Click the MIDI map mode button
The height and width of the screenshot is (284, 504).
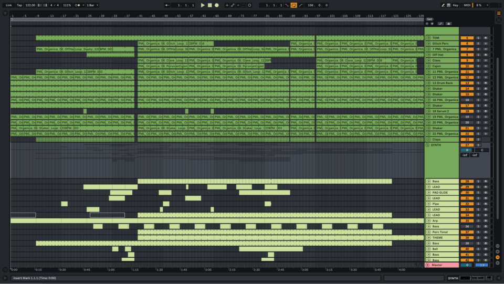click(x=467, y=5)
